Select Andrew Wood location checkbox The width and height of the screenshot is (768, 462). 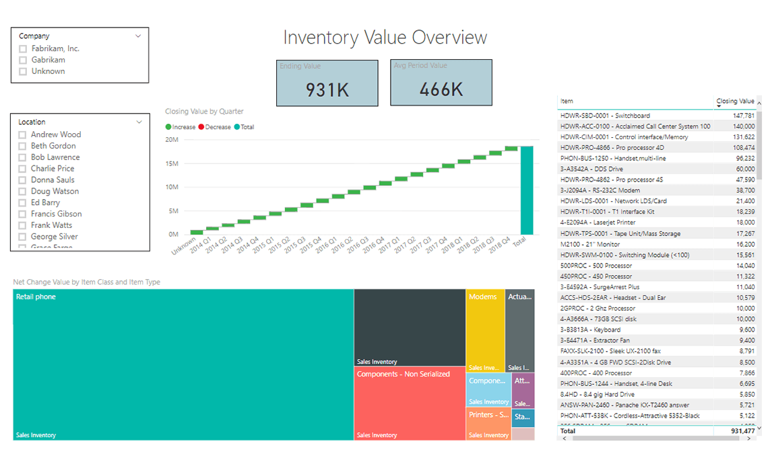[22, 134]
